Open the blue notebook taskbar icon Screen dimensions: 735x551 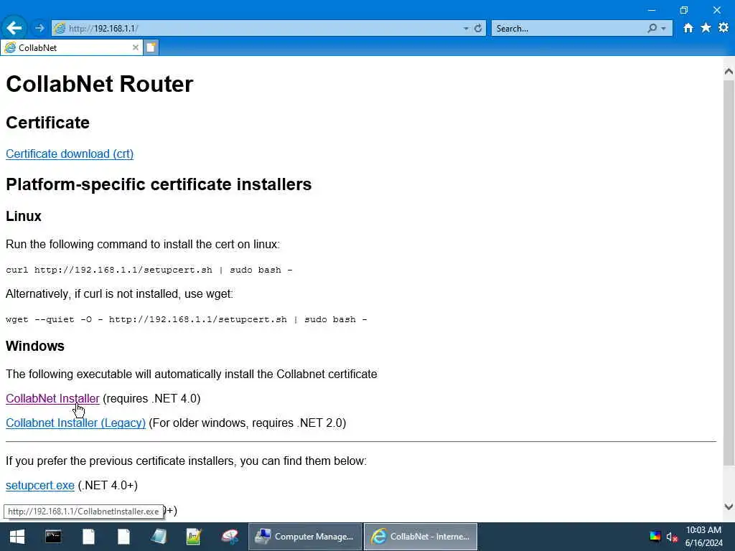coord(159,537)
